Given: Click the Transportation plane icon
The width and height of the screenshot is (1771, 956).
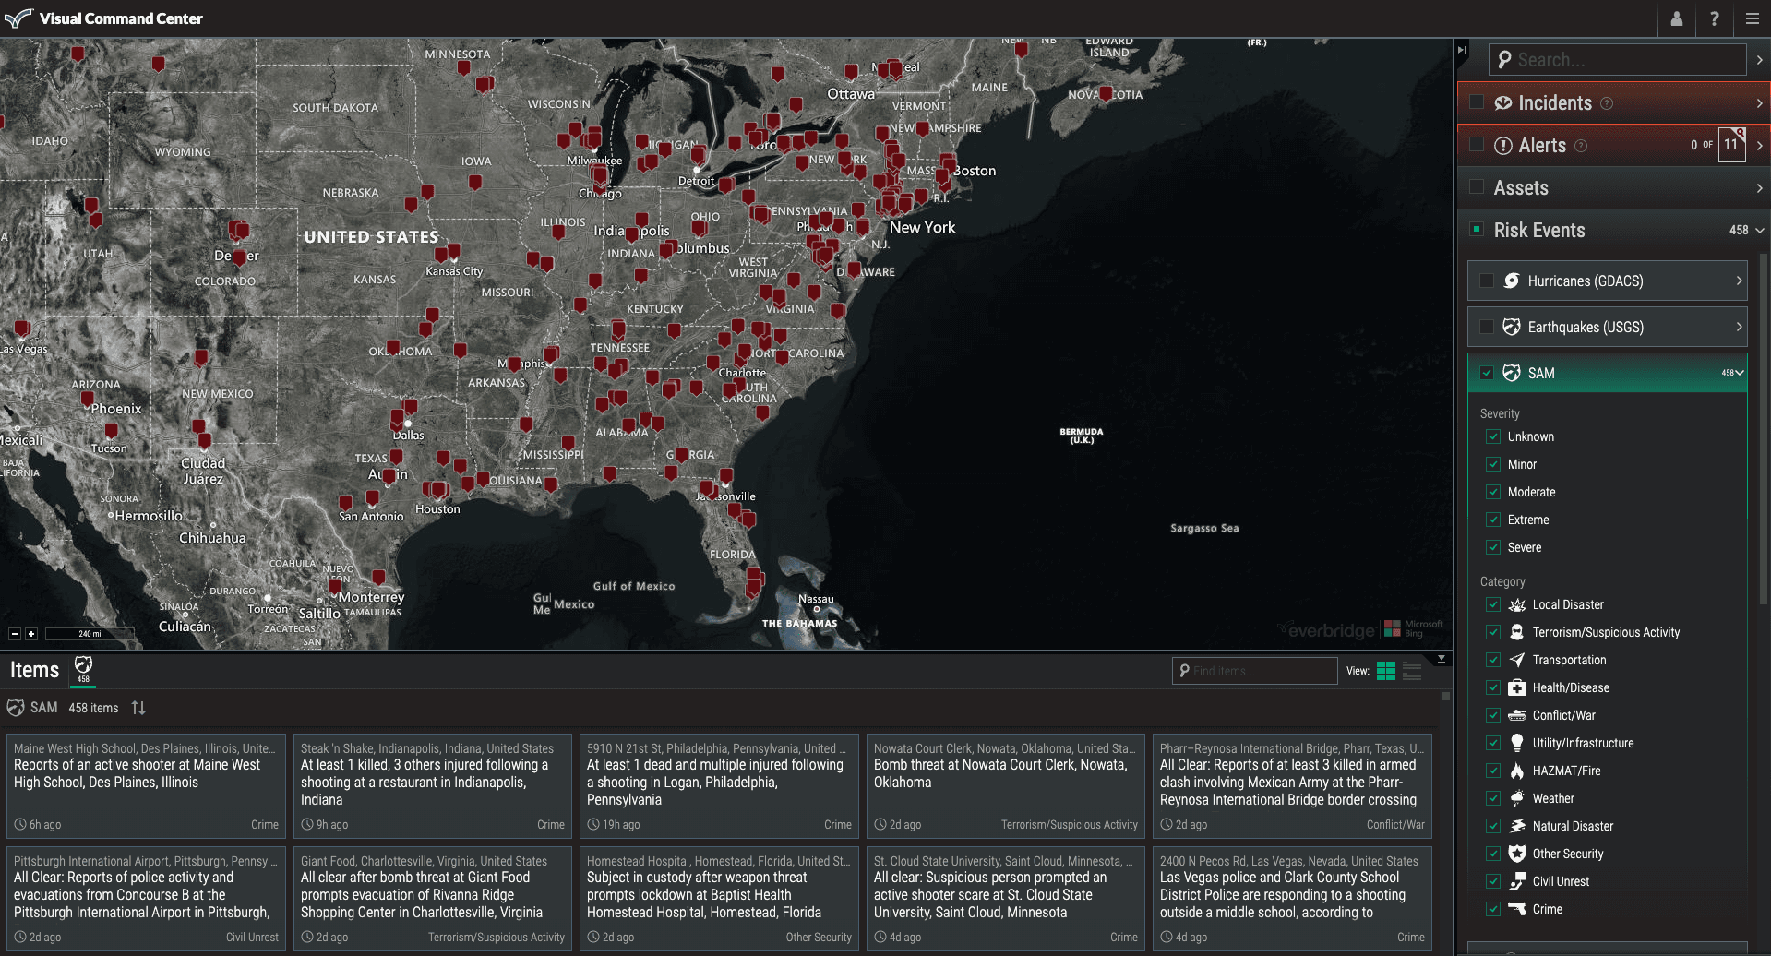Looking at the screenshot, I should click(x=1517, y=660).
